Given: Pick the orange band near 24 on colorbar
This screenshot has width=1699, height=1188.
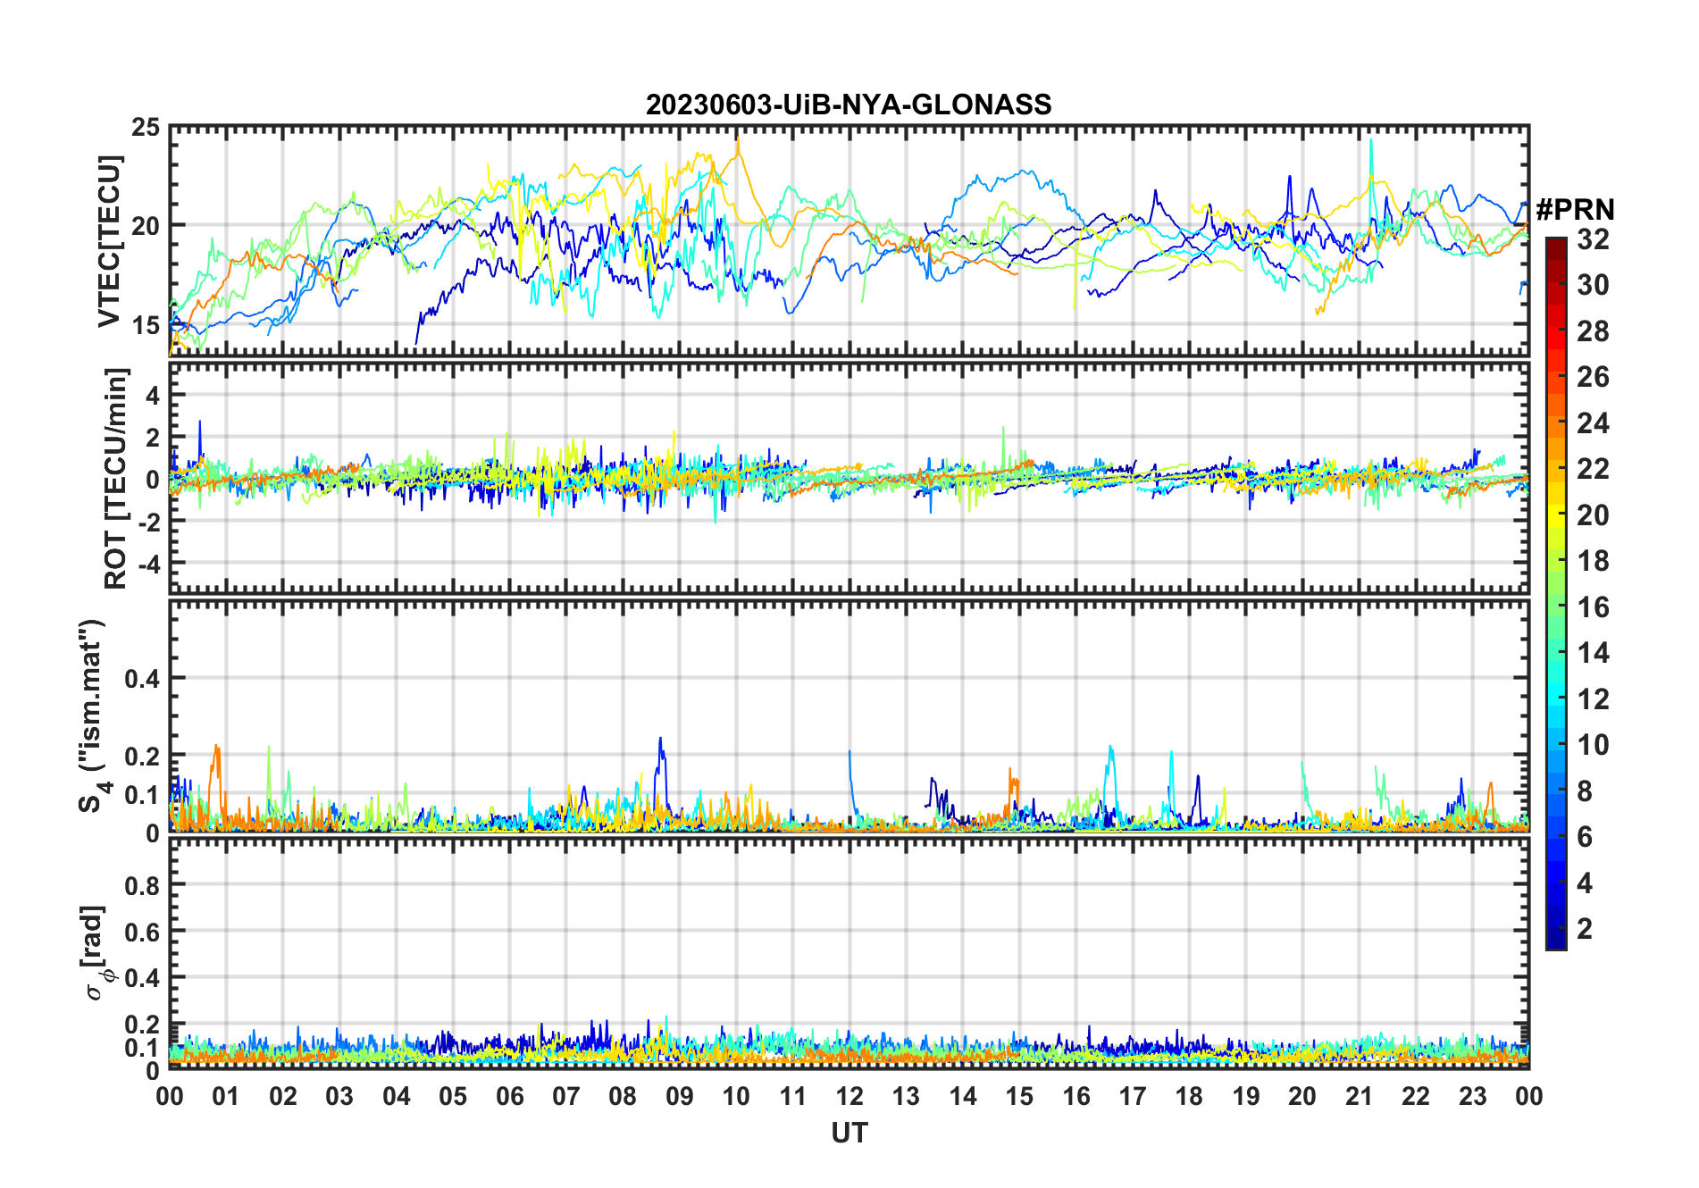Looking at the screenshot, I should 1555,422.
